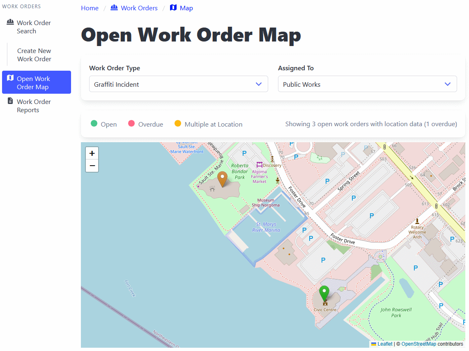The width and height of the screenshot is (469, 351).
Task: Open the OpenStreetMap attribution link
Action: 419,344
